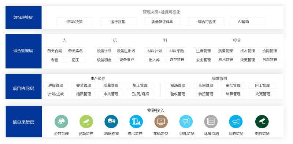The height and width of the screenshot is (144, 293).
Task: Open the 设备进出场 box
Action: click(126, 51)
